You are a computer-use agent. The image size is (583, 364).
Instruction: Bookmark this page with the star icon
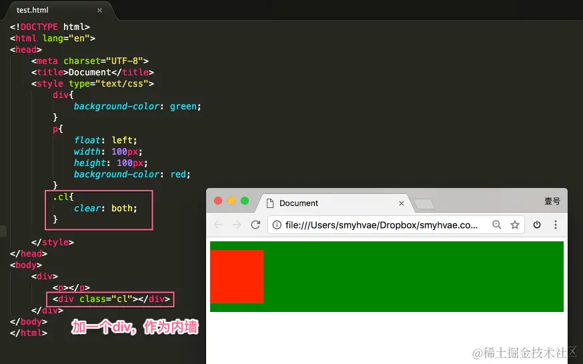[x=515, y=225]
